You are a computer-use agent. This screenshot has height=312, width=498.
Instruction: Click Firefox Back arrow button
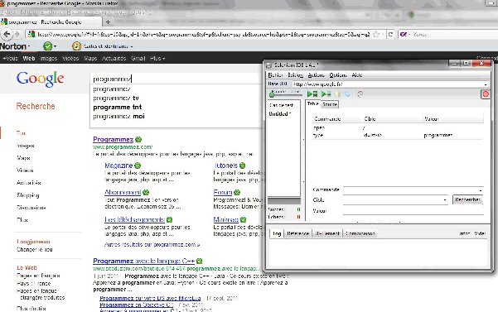(7, 34)
